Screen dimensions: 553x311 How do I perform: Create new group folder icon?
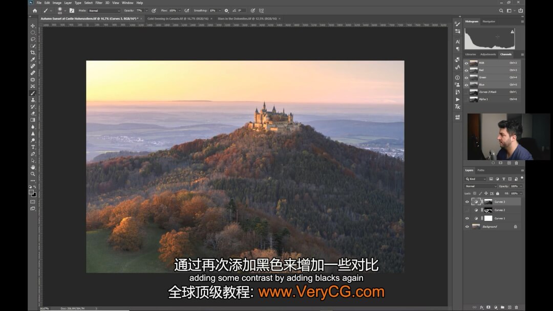tap(503, 307)
